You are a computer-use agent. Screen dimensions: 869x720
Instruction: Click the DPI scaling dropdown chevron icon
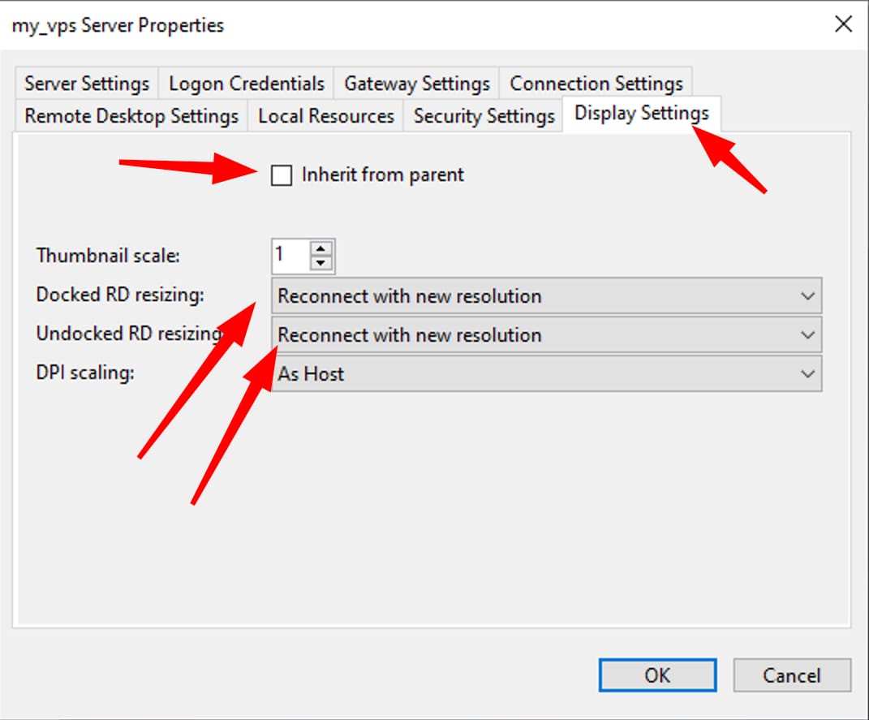click(x=808, y=373)
